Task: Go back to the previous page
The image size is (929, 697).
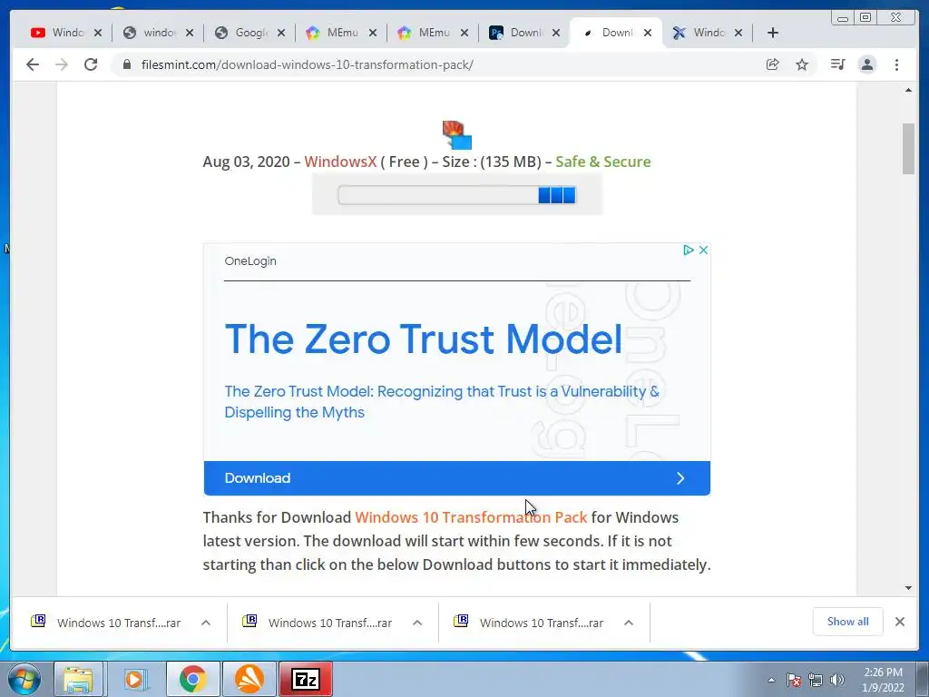Action: [x=33, y=64]
